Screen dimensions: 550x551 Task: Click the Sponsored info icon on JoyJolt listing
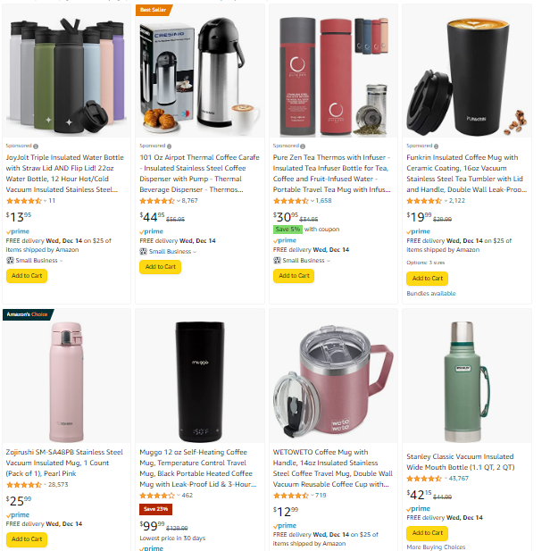click(x=36, y=146)
